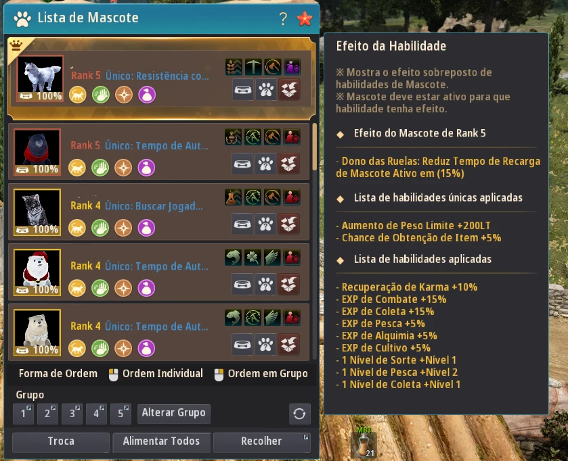
Task: Expand the group 5 slot corner marker
Action: pos(127,408)
